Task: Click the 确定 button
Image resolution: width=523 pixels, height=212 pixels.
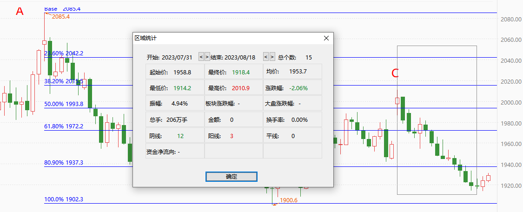Action: [x=232, y=177]
